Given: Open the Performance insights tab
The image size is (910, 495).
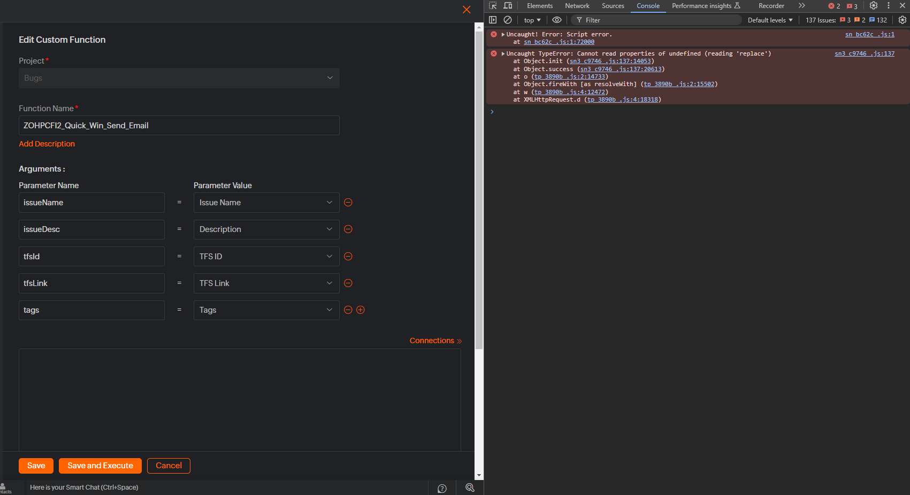Looking at the screenshot, I should [x=706, y=6].
